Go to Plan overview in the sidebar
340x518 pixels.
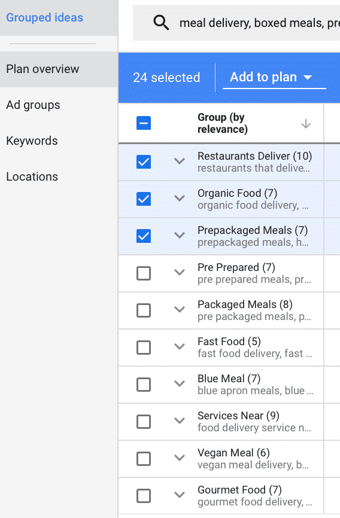coord(59,69)
